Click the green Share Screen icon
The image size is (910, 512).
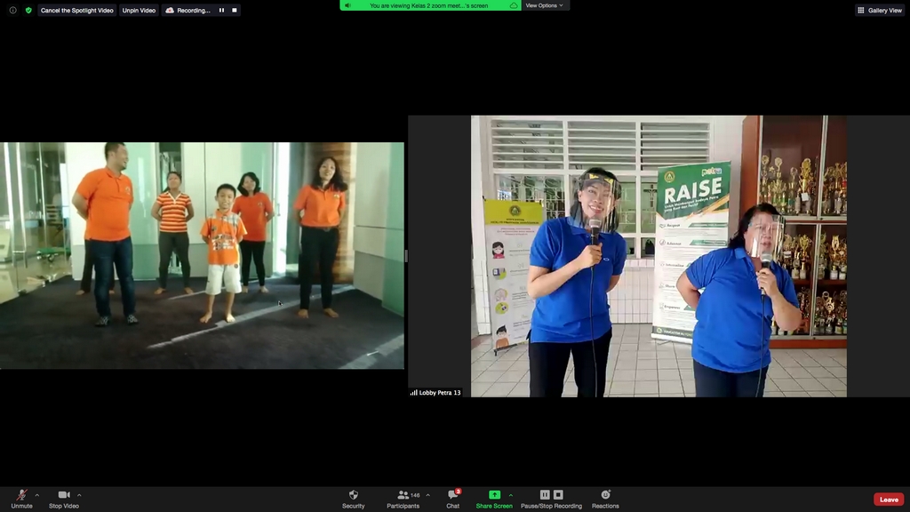tap(494, 495)
